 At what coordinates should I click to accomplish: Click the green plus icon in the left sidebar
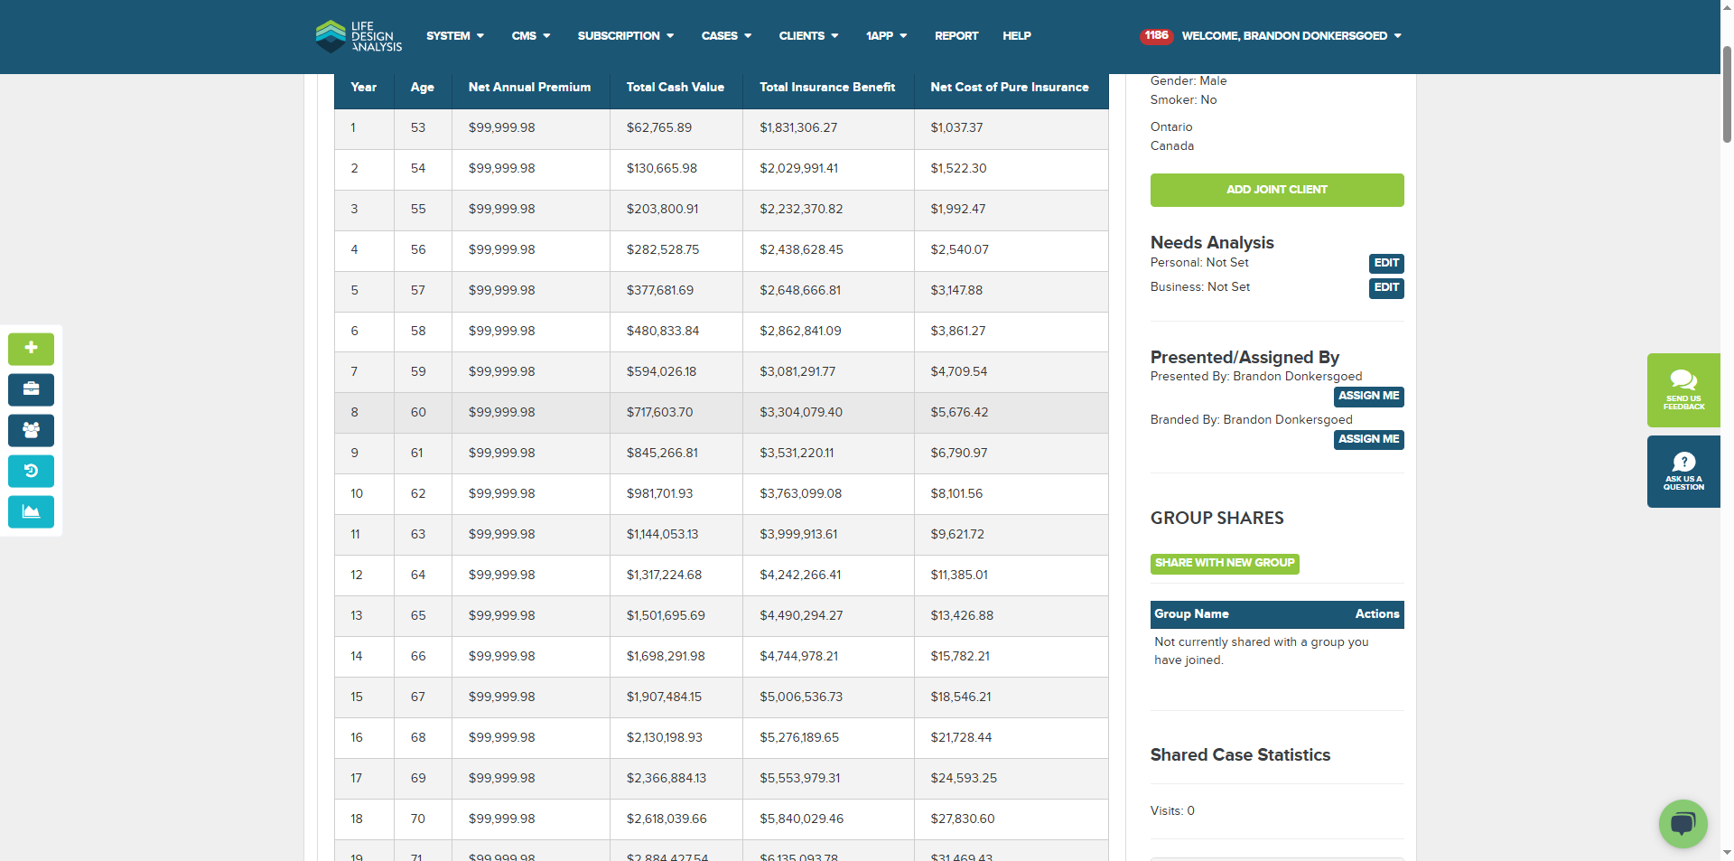tap(31, 349)
